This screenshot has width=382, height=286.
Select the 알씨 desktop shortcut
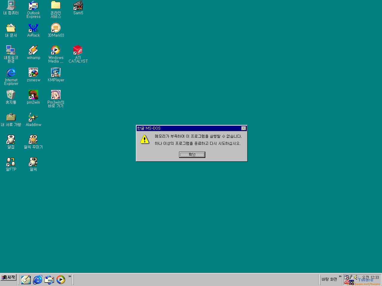[x=33, y=164]
